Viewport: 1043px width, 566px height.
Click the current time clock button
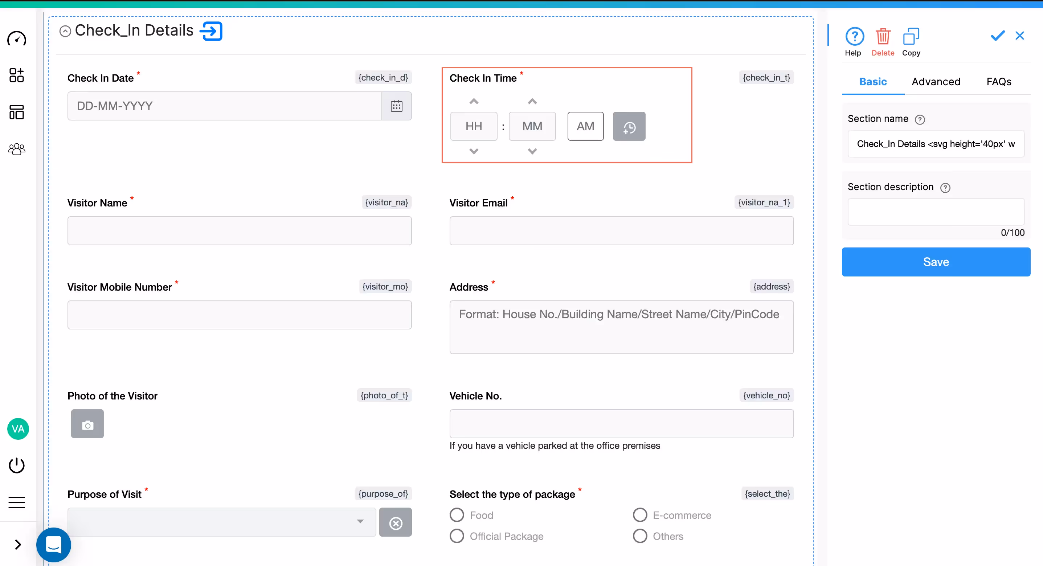(x=629, y=127)
